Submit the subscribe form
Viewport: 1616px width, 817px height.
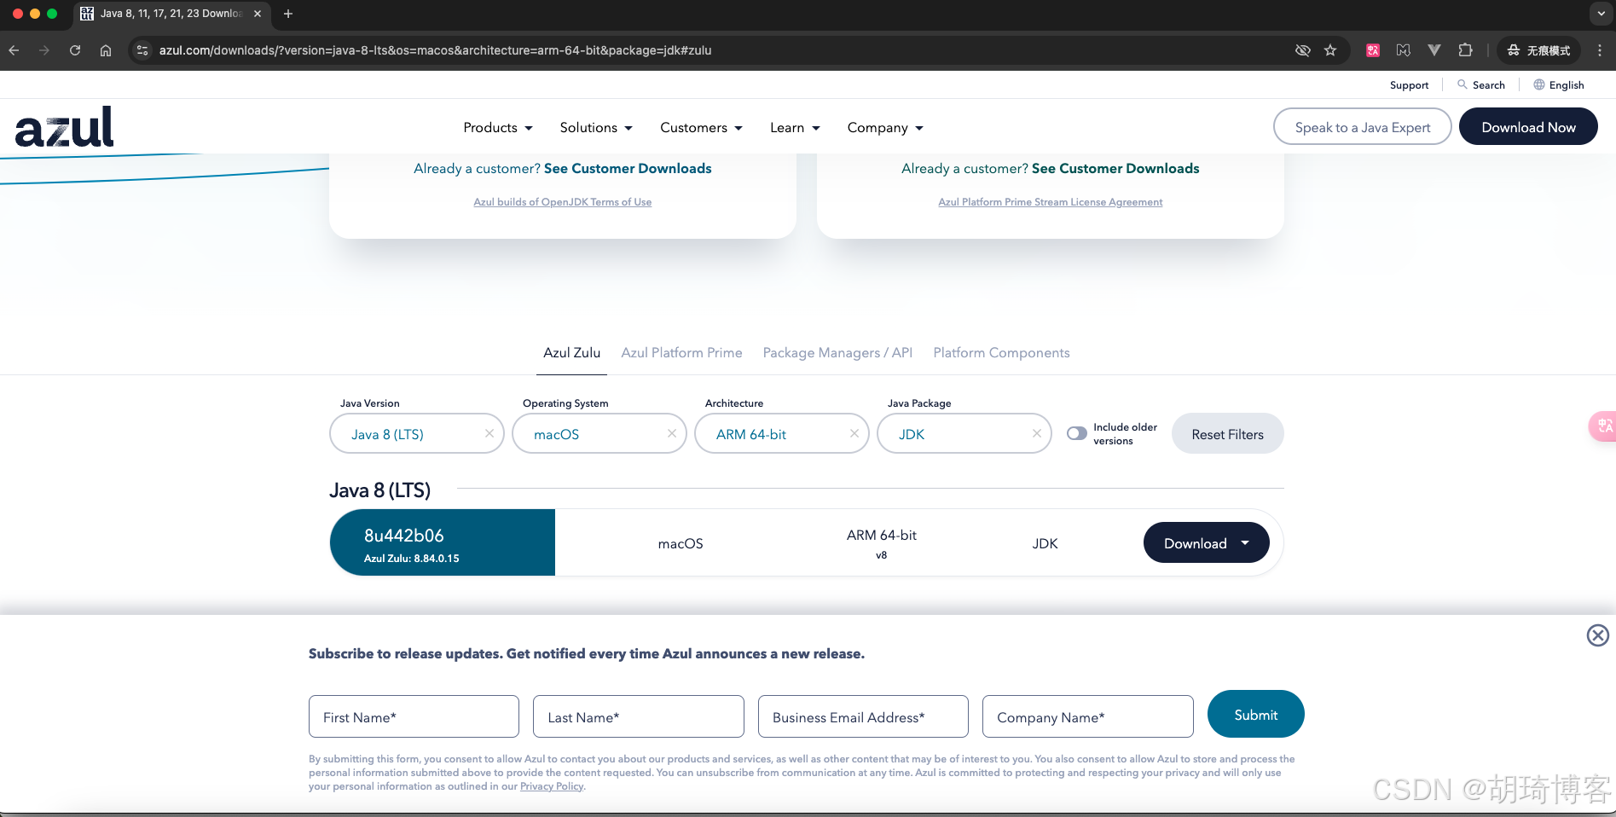click(1255, 715)
